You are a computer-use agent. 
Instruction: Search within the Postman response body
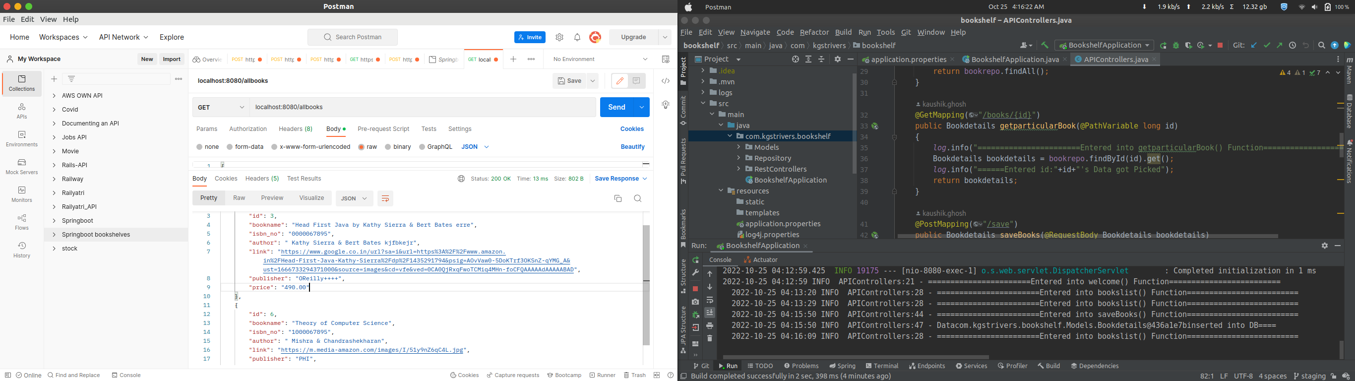click(x=637, y=198)
